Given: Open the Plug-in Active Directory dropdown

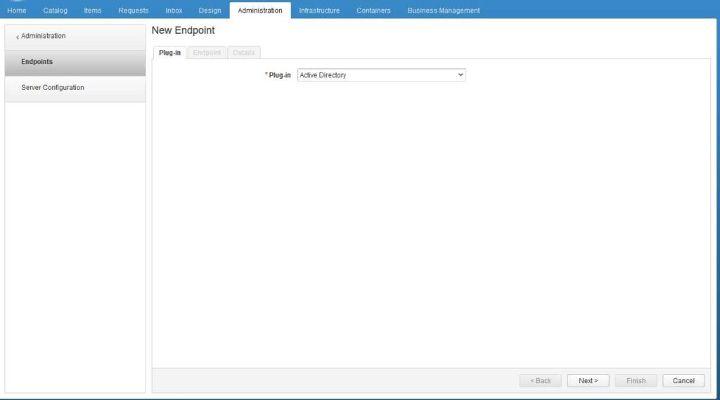Looking at the screenshot, I should 382,75.
